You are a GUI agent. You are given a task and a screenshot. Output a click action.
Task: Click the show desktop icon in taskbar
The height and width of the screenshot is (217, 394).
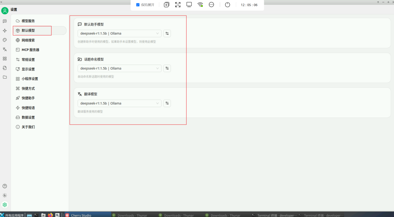click(x=29, y=215)
